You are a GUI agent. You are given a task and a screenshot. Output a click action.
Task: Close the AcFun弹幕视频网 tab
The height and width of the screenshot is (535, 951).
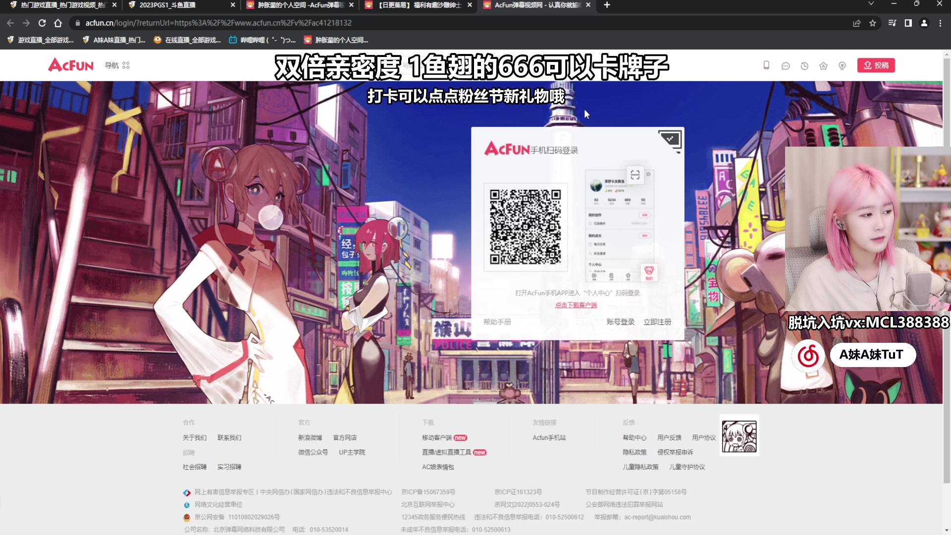(588, 5)
